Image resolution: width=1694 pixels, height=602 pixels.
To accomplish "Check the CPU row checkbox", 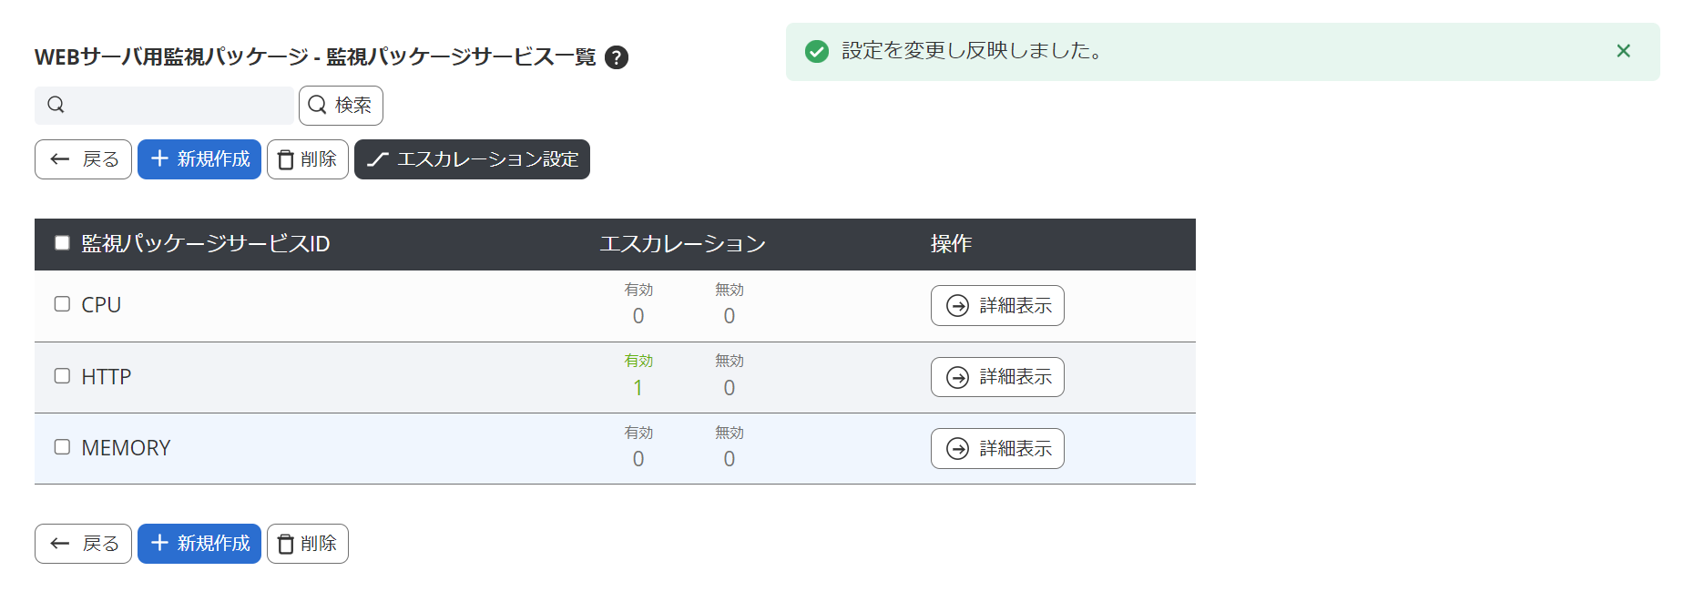I will (62, 304).
